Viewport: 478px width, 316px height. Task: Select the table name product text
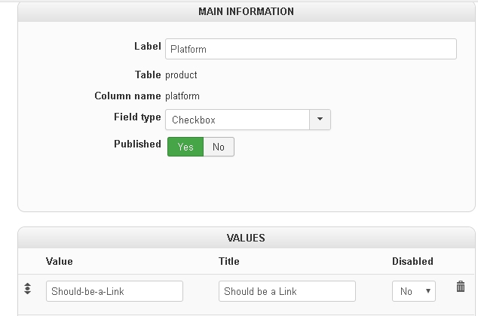[181, 74]
